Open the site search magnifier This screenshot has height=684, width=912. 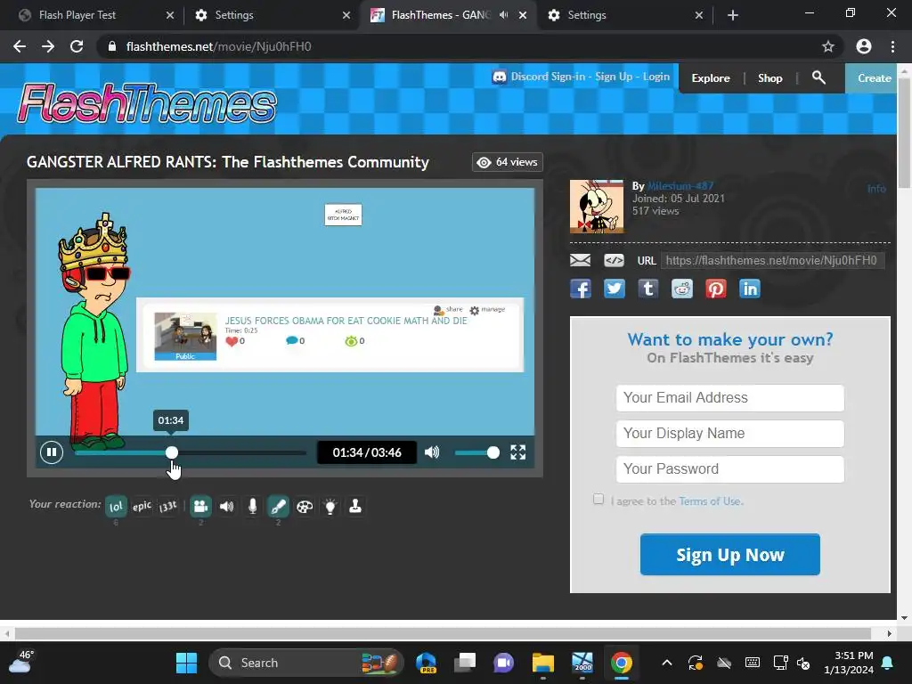818,77
